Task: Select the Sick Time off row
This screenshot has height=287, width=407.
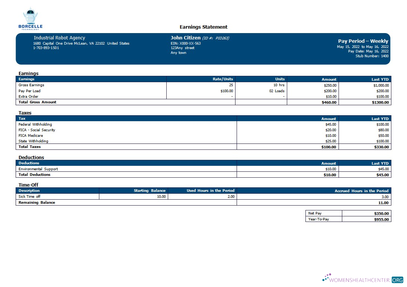Action: click(x=30, y=196)
